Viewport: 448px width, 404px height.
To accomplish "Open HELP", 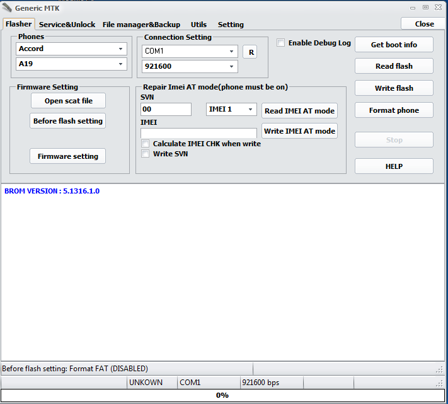I will point(394,166).
